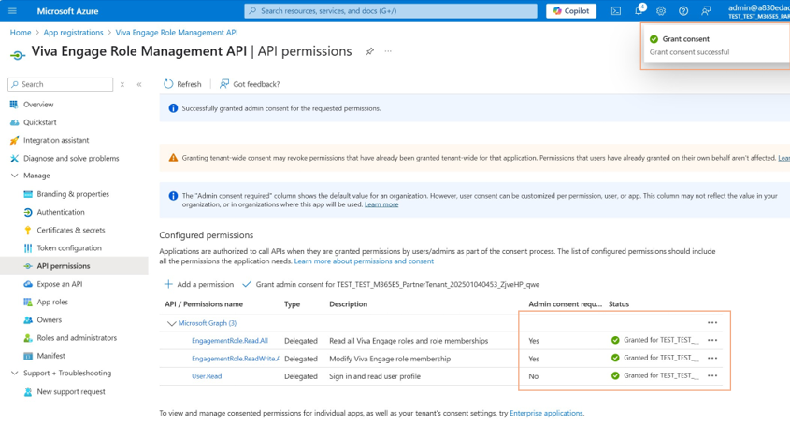Open EngagementRole.ReadWrite.All permission

(x=236, y=359)
